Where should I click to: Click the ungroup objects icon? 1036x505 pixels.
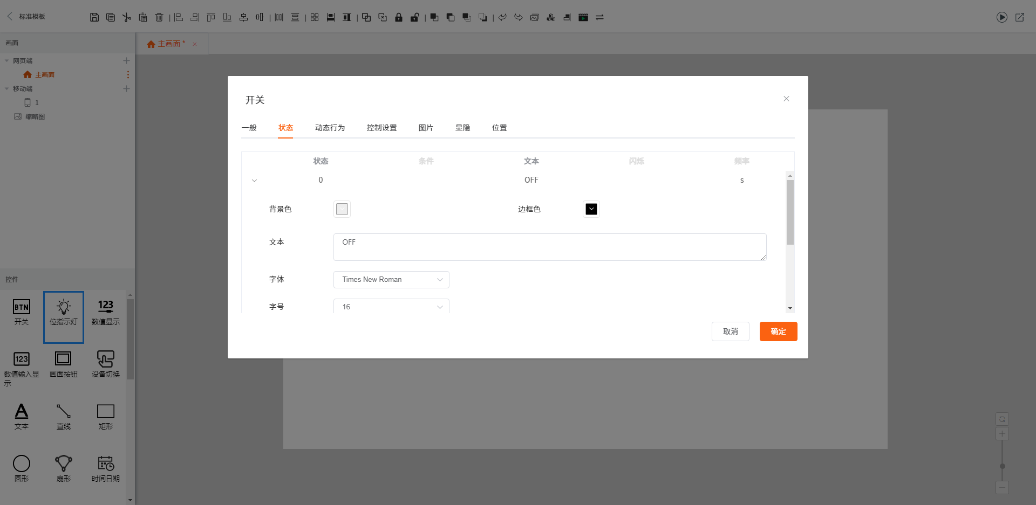(383, 17)
